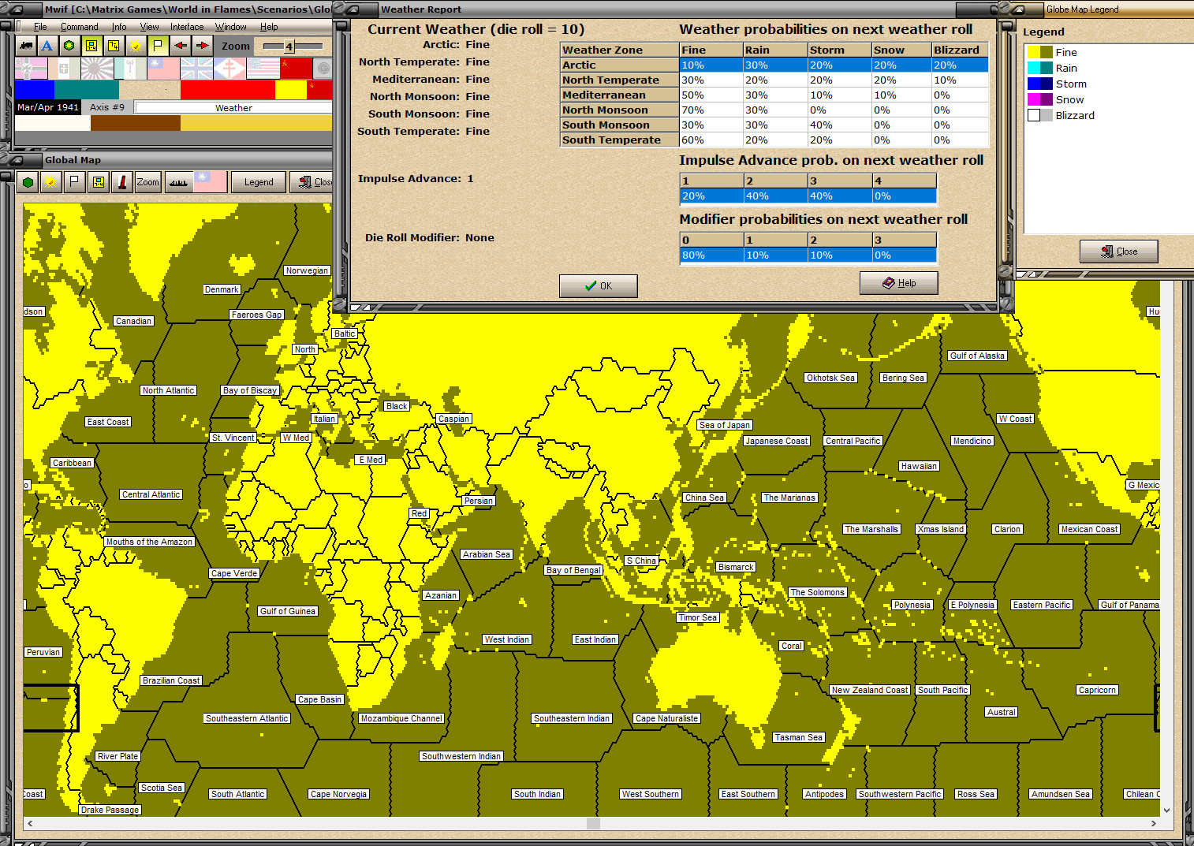Click the Sea of Japan label on map
Viewport: 1194px width, 846px height.
[x=725, y=425]
